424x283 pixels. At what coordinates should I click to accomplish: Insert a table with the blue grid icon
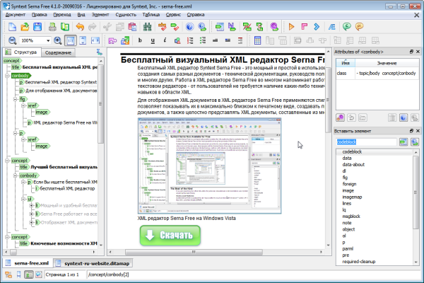point(257,40)
